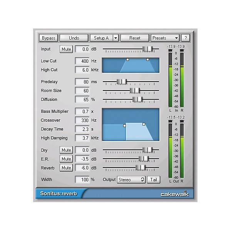Click the Reverb level slider handle
Screen dimensions: 231x231
[141, 167]
